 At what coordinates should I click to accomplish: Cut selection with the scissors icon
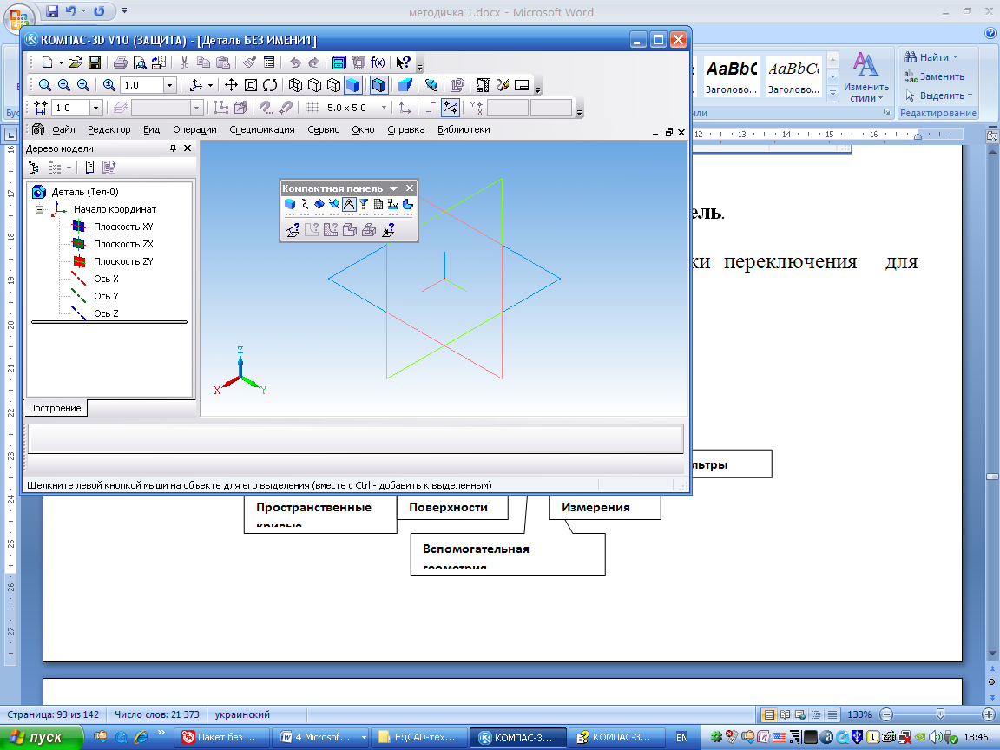coord(184,62)
